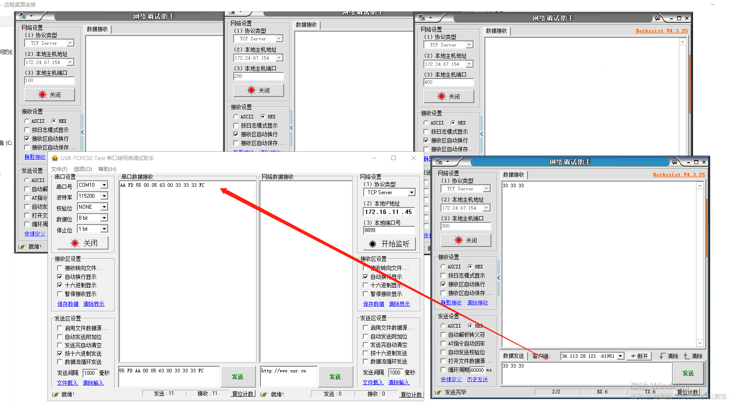Screen dimensions: 729x403
Task: Click 发送 button in port 300 NetAssist window
Action: (x=688, y=373)
